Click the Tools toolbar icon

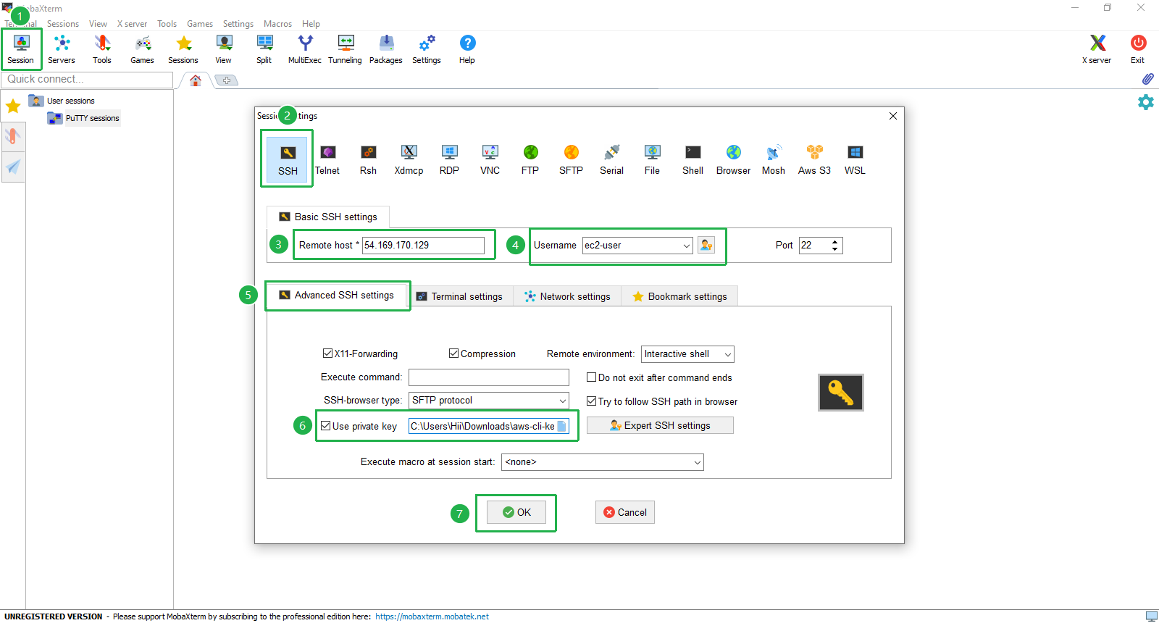click(102, 49)
